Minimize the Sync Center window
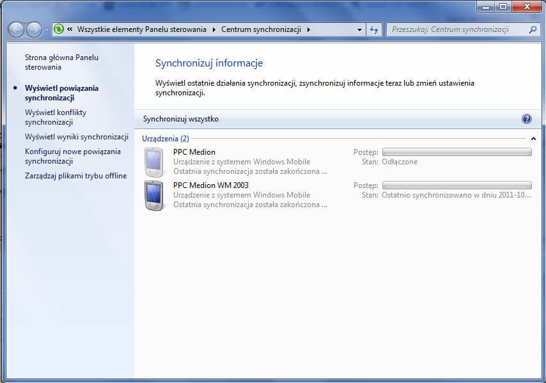Viewport: 546px width, 383px height. click(x=486, y=6)
